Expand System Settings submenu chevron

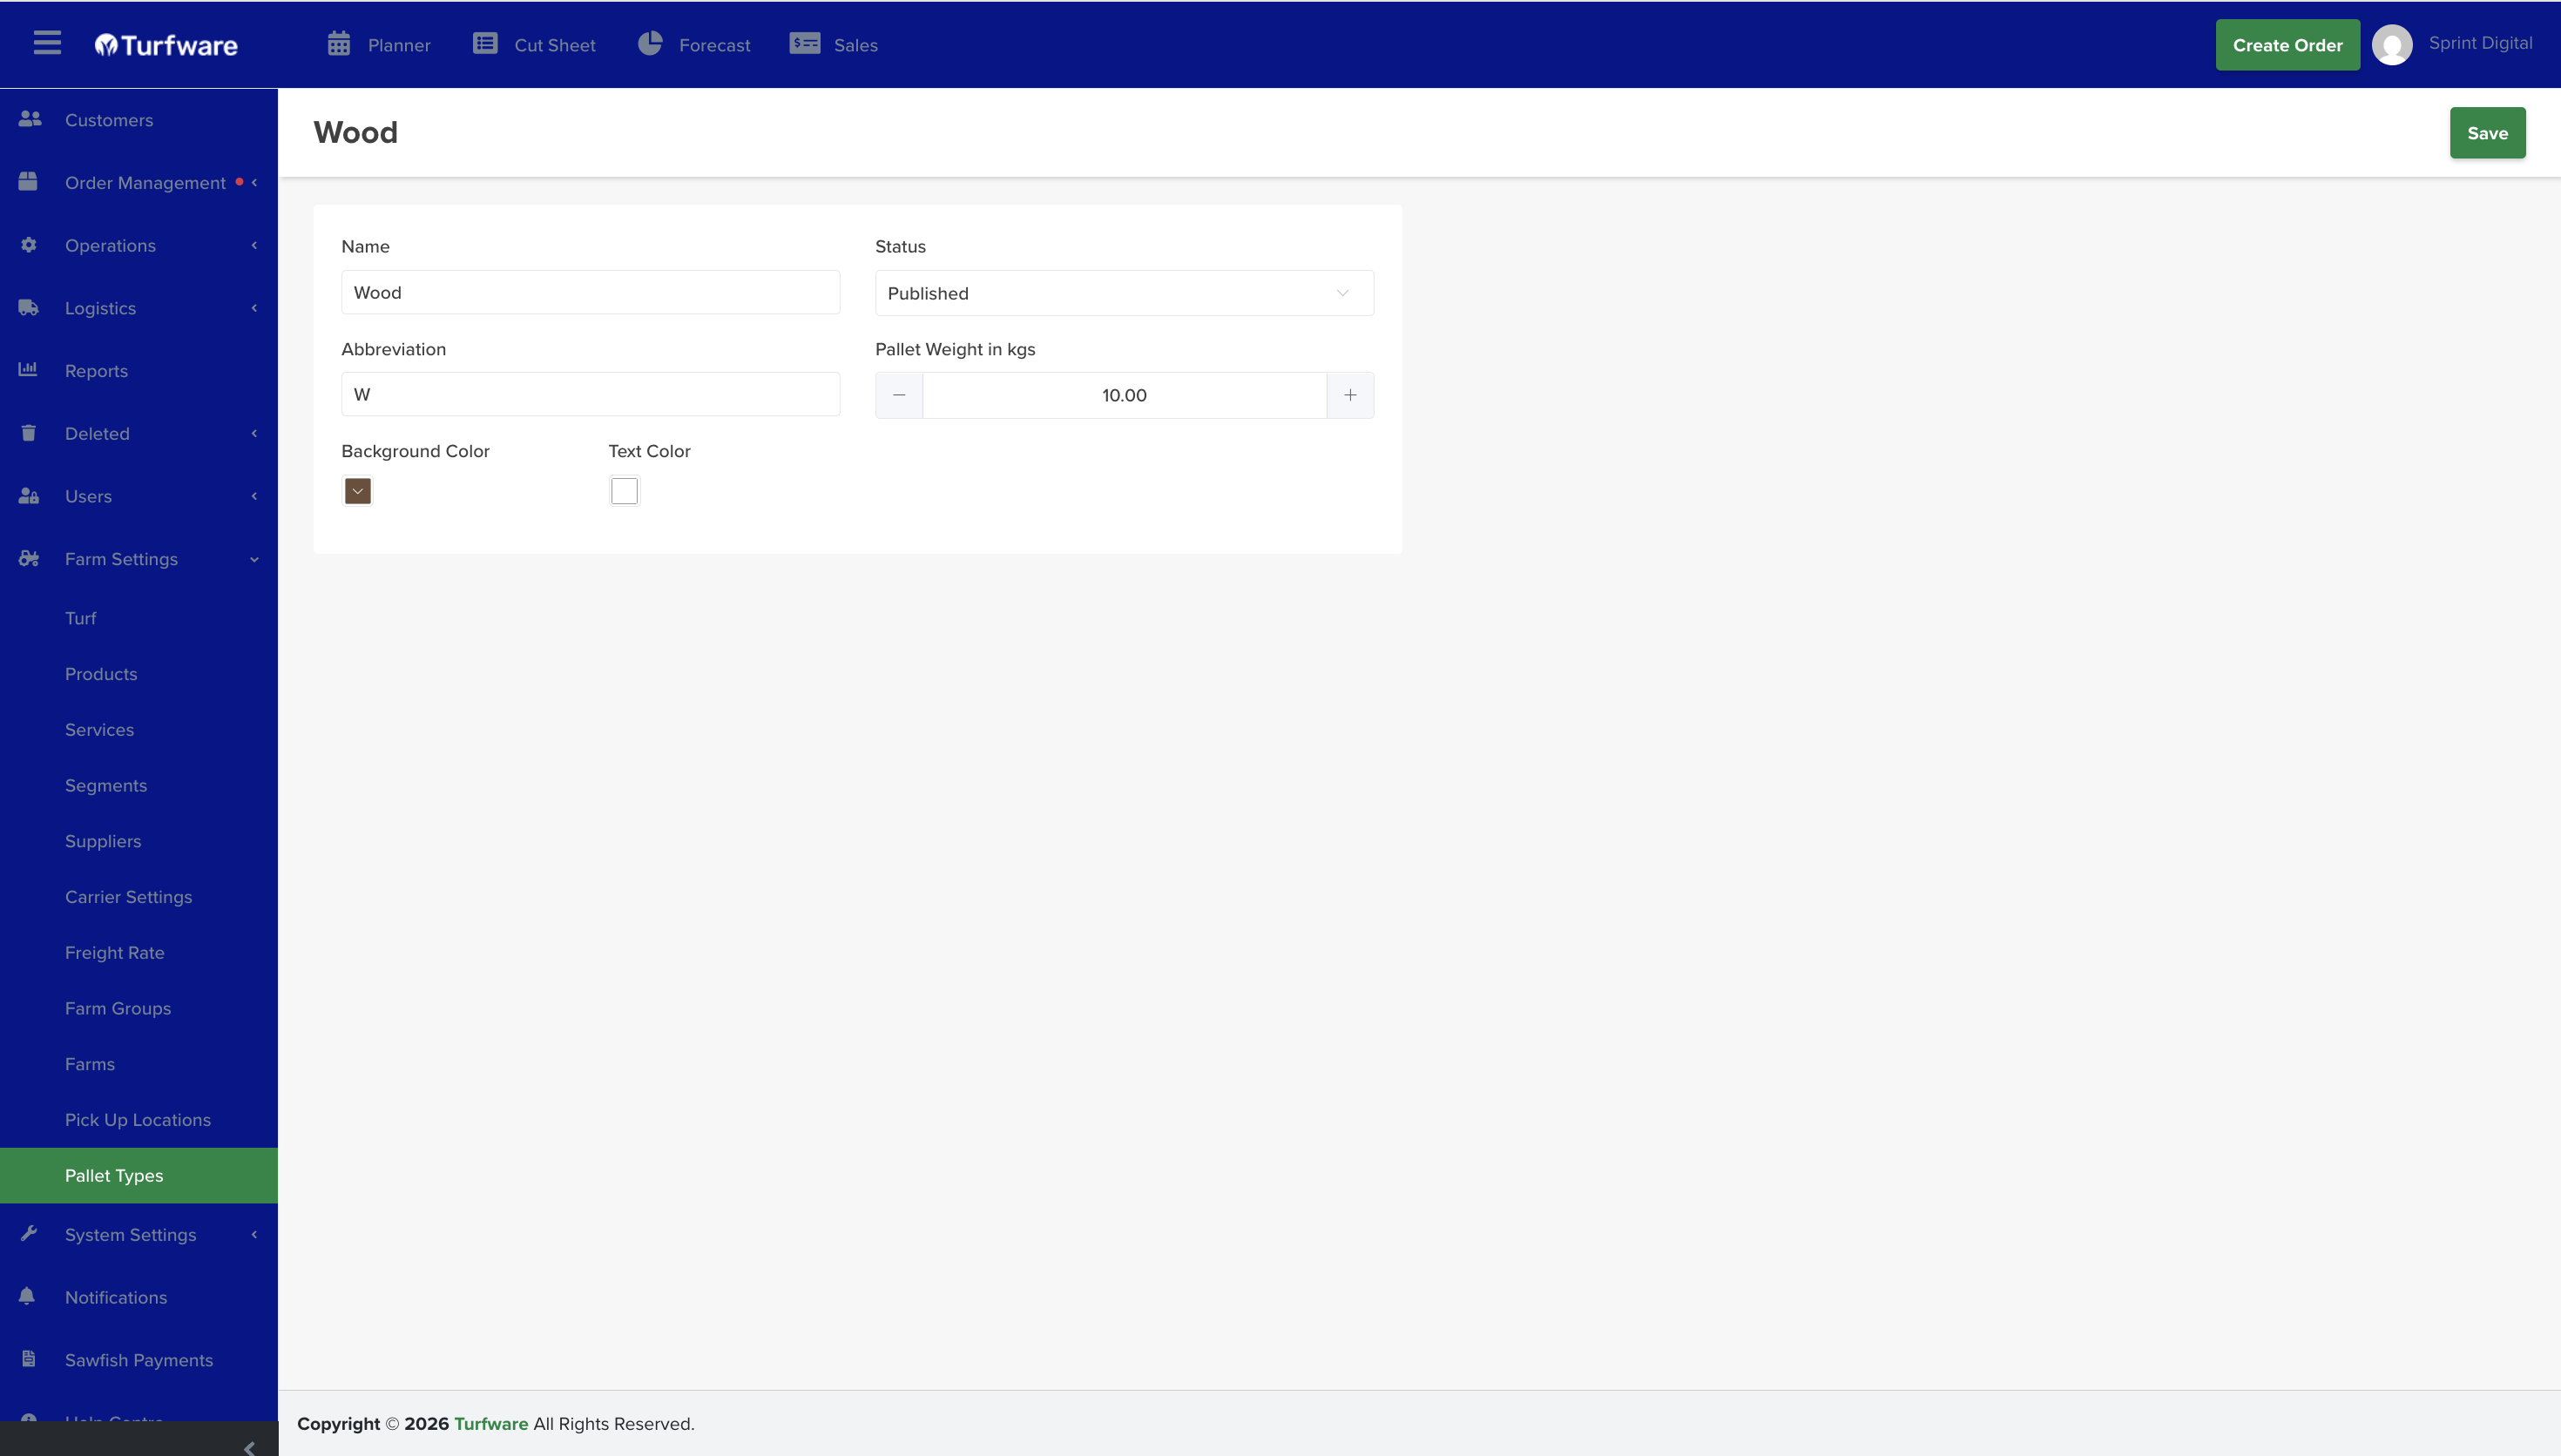point(254,1234)
